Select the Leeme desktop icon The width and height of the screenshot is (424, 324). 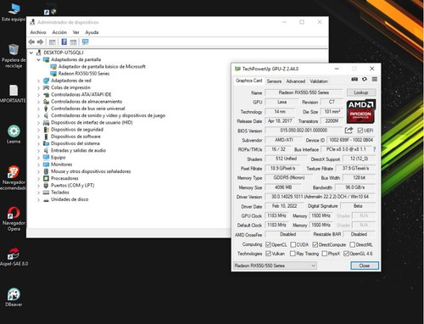click(14, 134)
